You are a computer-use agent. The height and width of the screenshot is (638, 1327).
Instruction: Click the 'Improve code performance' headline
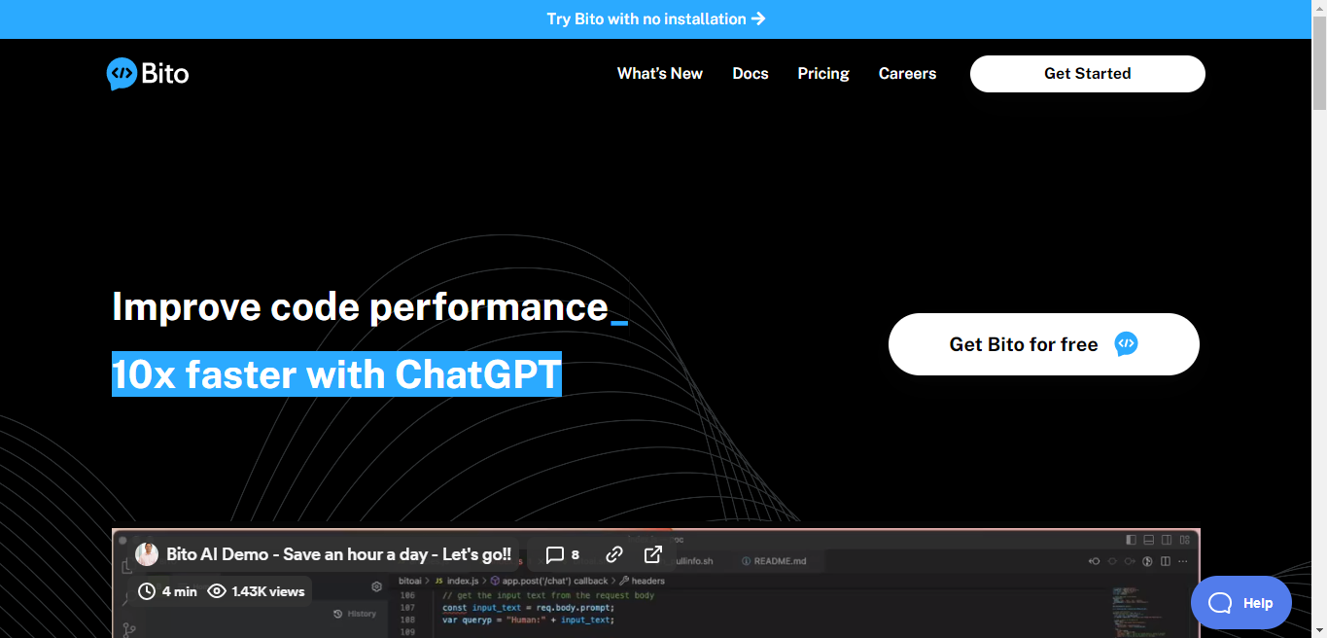coord(361,307)
